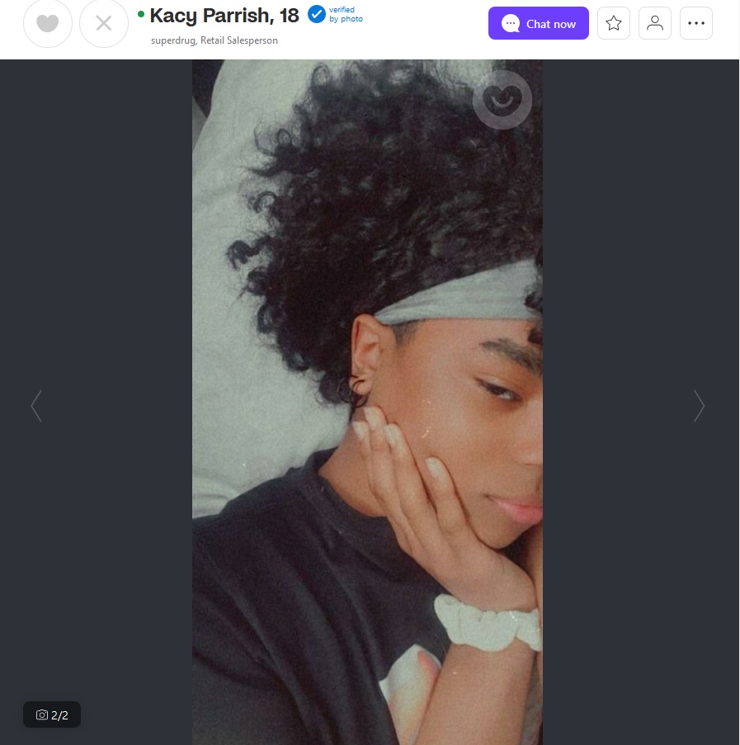Screen dimensions: 740x745
Task: Click the main profile photo
Action: [367, 402]
